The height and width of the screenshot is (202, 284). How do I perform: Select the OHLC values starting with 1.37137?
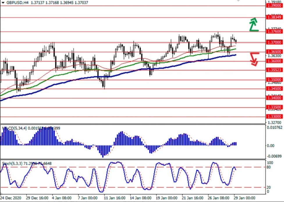(60, 3)
